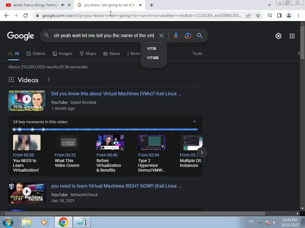Image resolution: width=305 pixels, height=228 pixels.
Task: Click the vertical page scrollbar
Action: point(302,43)
